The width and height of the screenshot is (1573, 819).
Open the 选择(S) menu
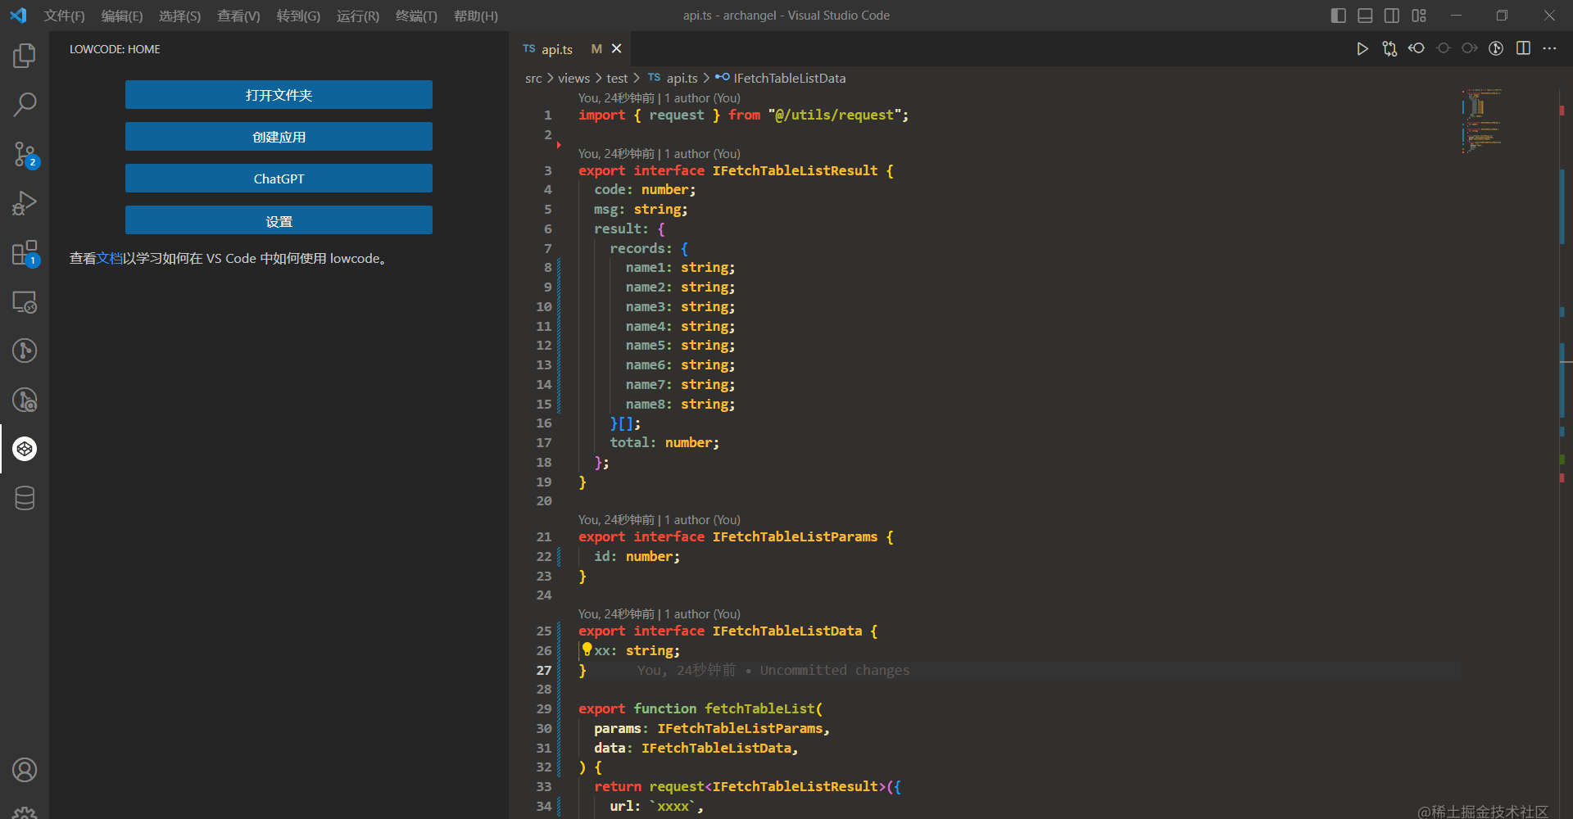179,16
